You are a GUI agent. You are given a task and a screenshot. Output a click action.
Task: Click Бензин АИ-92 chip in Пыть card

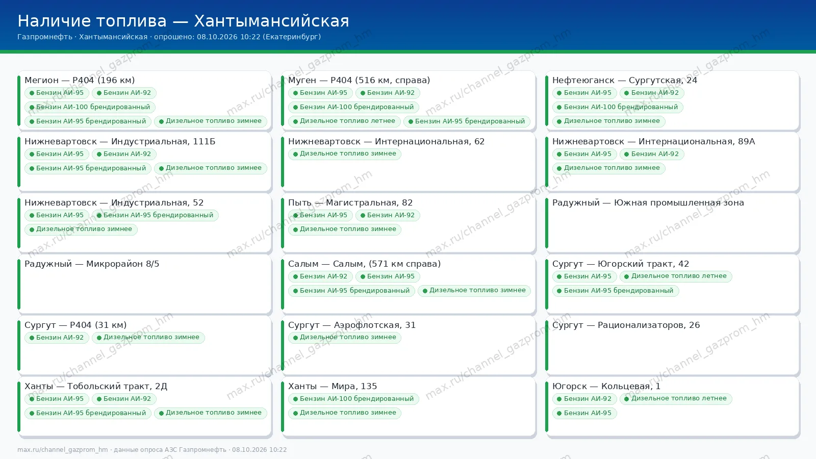click(x=388, y=215)
